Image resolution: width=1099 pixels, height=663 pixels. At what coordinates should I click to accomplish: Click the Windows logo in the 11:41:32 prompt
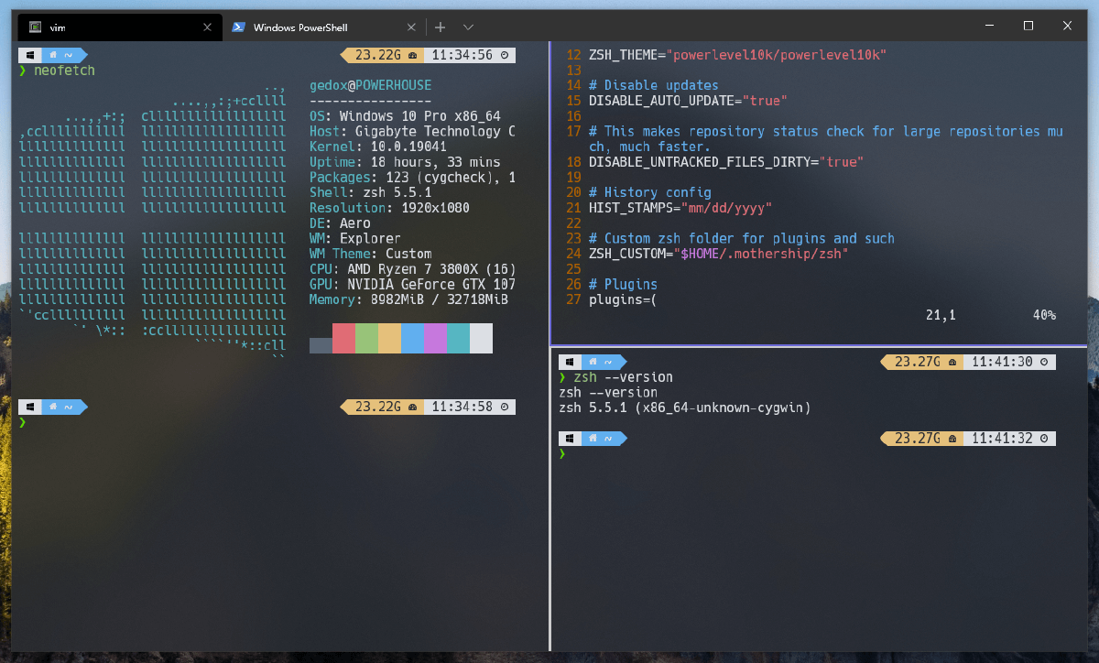(x=571, y=439)
